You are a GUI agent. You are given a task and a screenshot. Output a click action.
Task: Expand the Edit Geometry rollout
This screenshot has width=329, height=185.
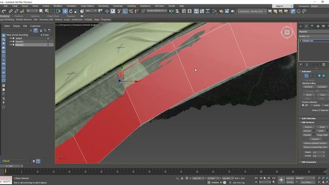(x=308, y=162)
